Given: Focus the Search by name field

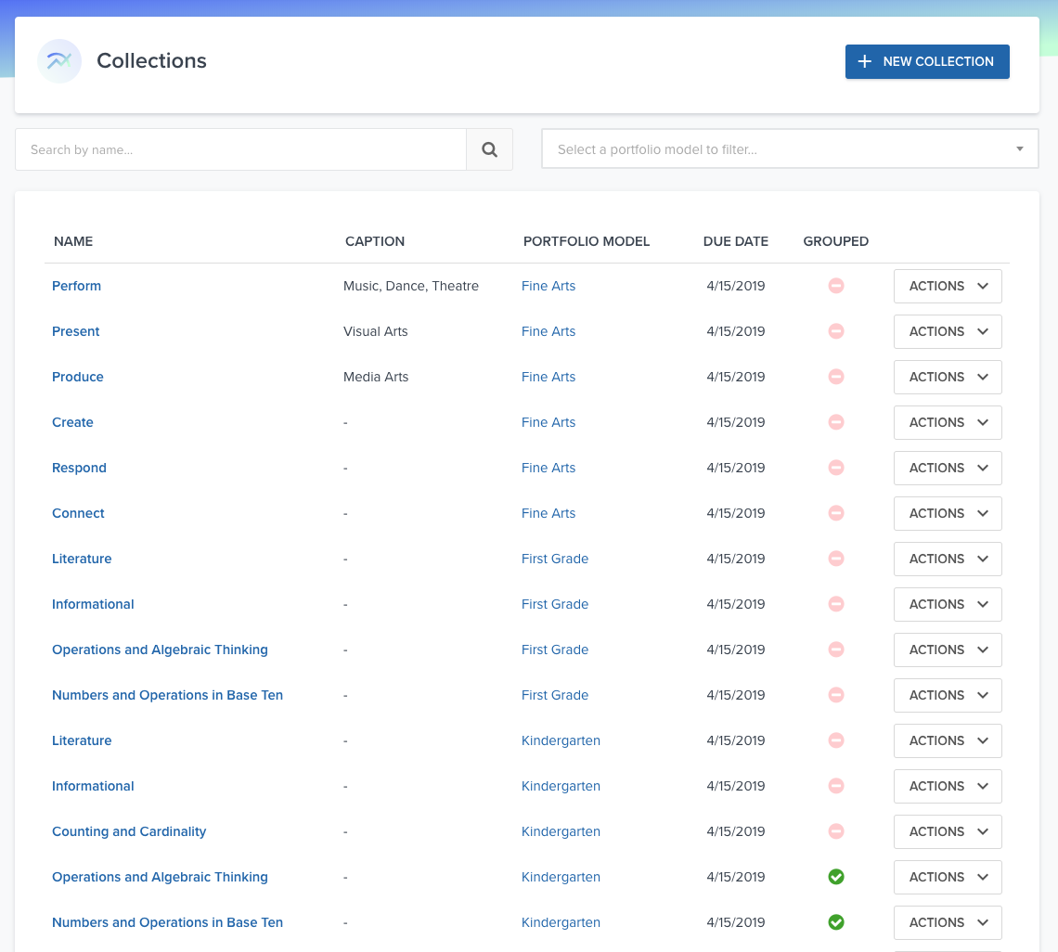Looking at the screenshot, I should pos(240,149).
